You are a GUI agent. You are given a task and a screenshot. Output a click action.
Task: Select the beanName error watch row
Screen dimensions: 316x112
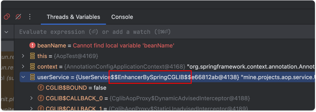click(167, 46)
